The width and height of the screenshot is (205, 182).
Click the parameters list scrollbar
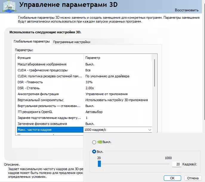pyautogui.click(x=155, y=73)
